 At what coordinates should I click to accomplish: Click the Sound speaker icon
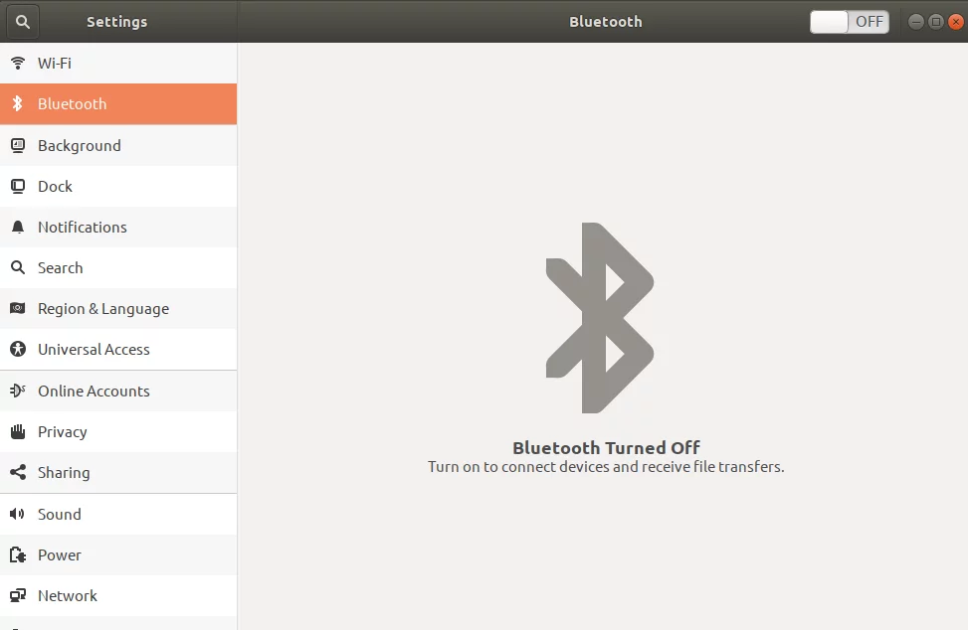17,514
